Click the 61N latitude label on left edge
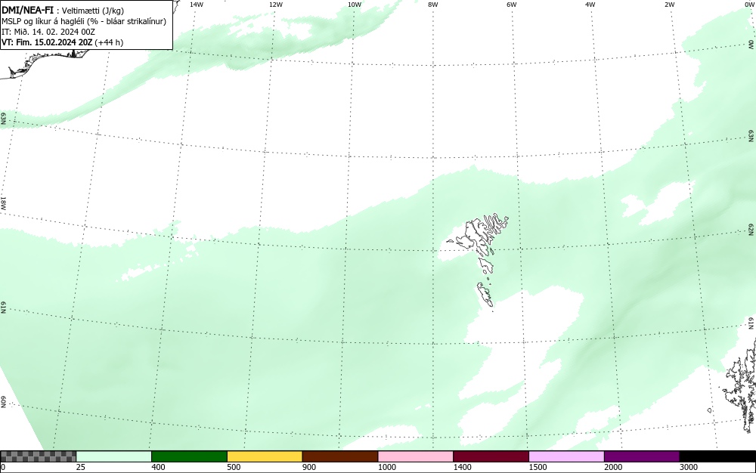 pos(3,308)
